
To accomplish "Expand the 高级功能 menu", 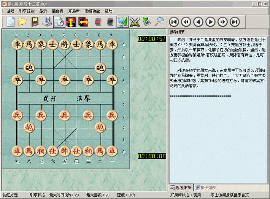I will (92, 11).
